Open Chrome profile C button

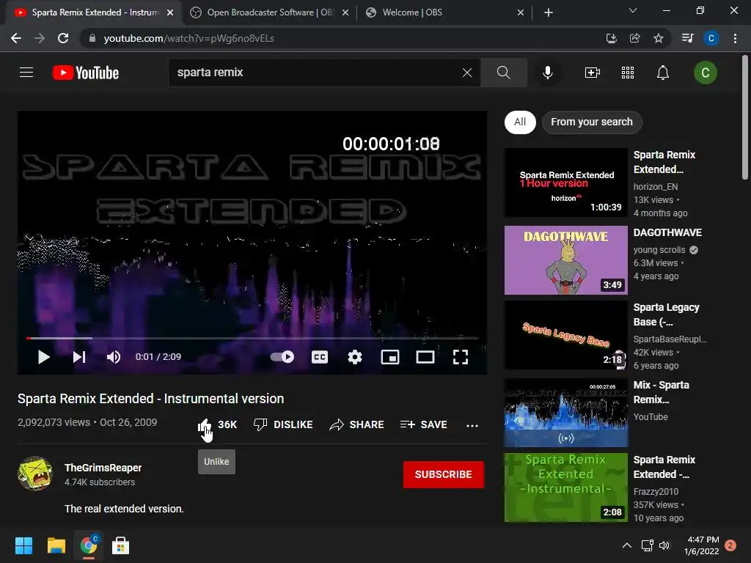tap(711, 38)
